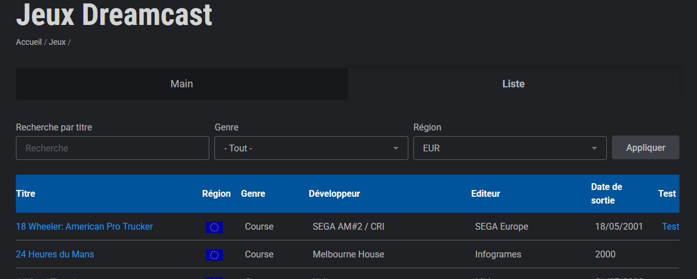Image resolution: width=697 pixels, height=279 pixels.
Task: Click the Genre column header in table
Action: coord(253,193)
